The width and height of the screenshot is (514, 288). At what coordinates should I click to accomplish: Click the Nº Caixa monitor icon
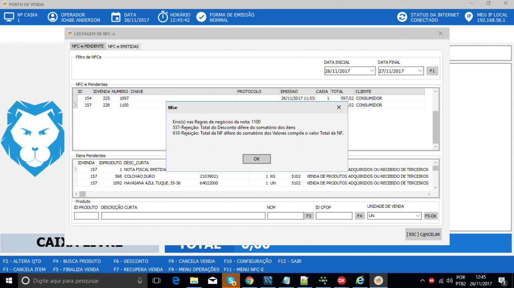[x=9, y=17]
